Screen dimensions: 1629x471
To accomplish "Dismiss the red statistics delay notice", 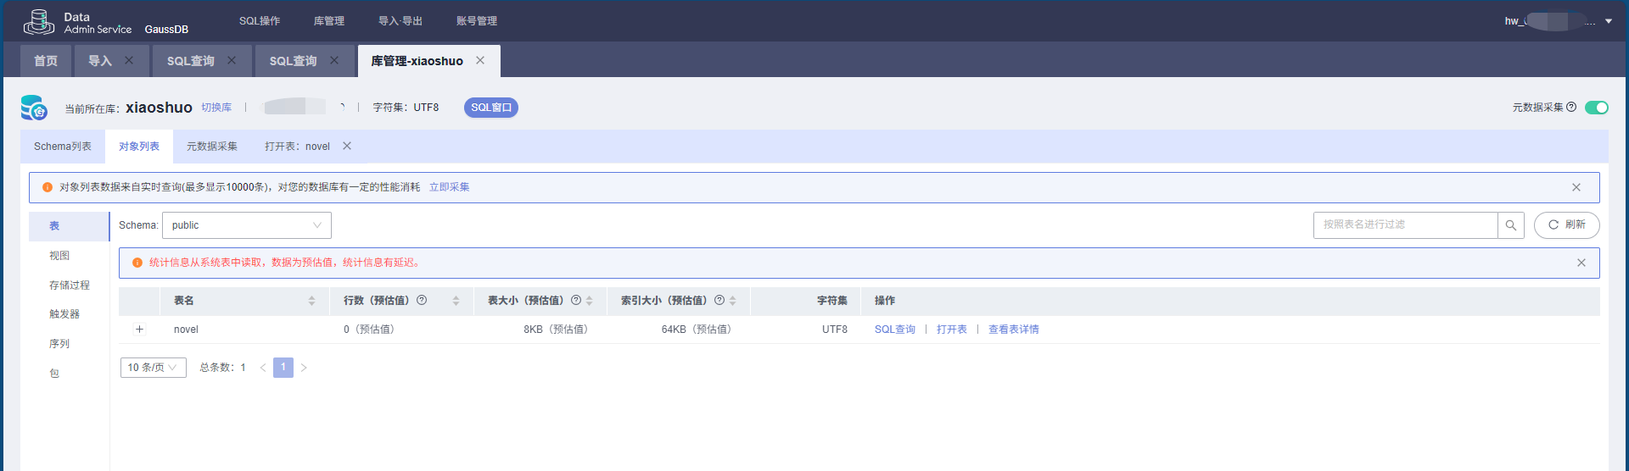I will [x=1581, y=263].
